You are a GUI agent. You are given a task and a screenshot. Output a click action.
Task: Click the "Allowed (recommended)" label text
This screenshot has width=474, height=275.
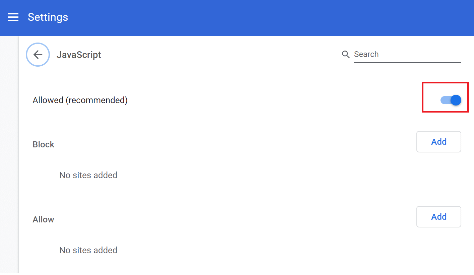(80, 100)
